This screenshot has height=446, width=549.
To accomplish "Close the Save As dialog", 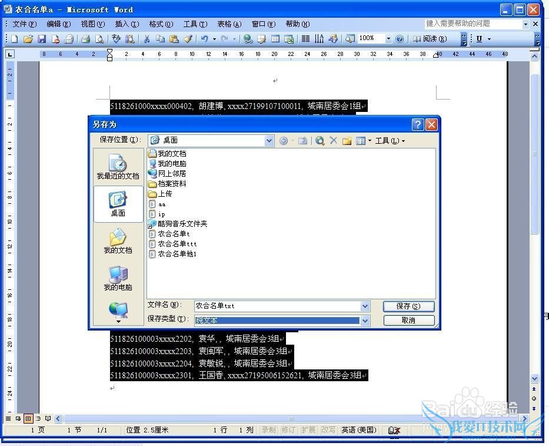I will point(431,124).
